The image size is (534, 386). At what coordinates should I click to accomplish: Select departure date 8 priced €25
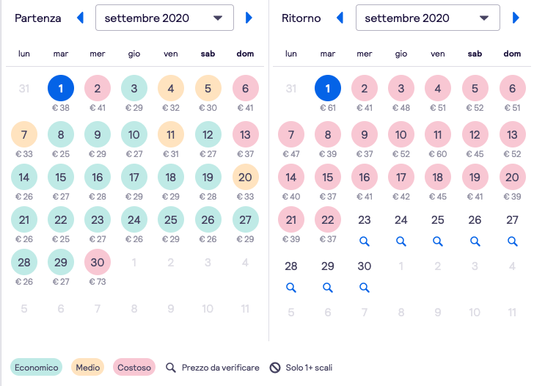point(61,135)
